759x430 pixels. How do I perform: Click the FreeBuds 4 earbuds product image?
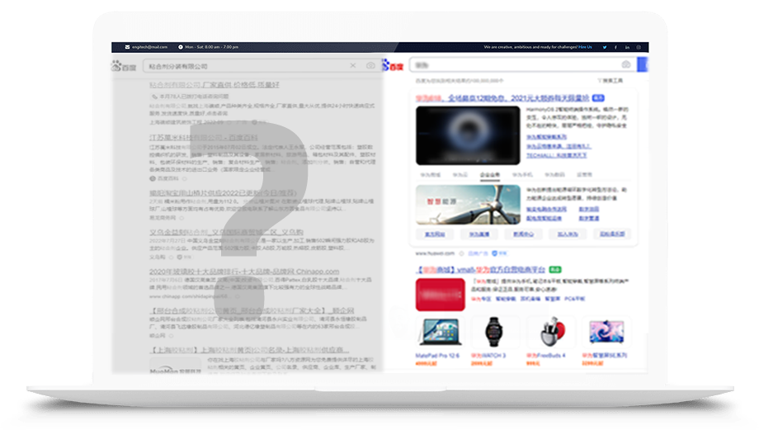(x=552, y=332)
